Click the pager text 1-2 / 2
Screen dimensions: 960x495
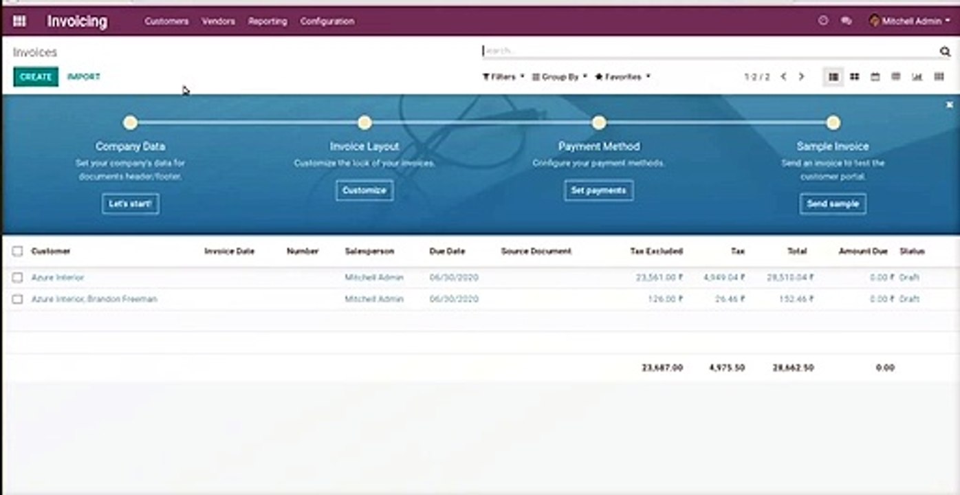[757, 77]
